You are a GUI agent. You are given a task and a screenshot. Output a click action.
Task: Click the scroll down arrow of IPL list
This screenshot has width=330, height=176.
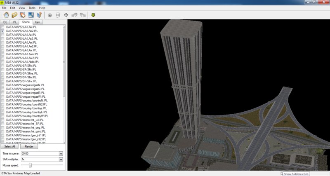click(x=64, y=143)
